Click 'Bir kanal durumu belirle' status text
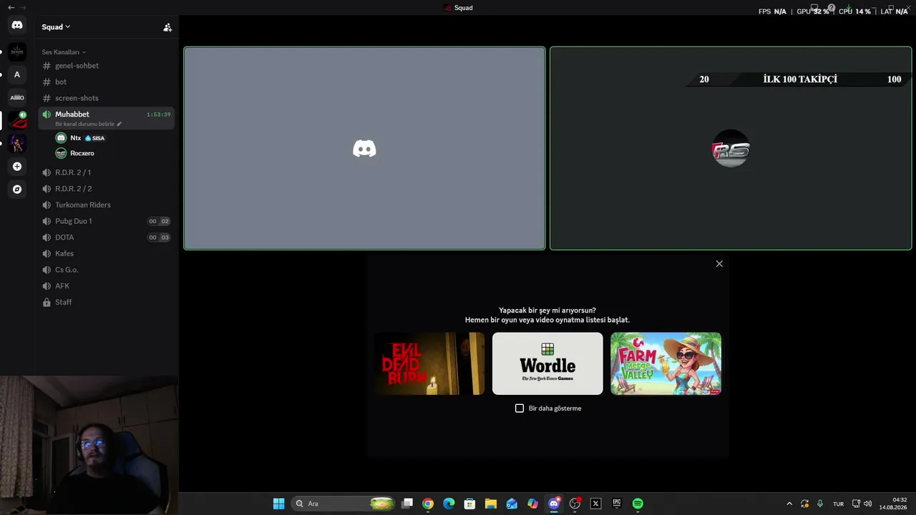 coord(84,124)
